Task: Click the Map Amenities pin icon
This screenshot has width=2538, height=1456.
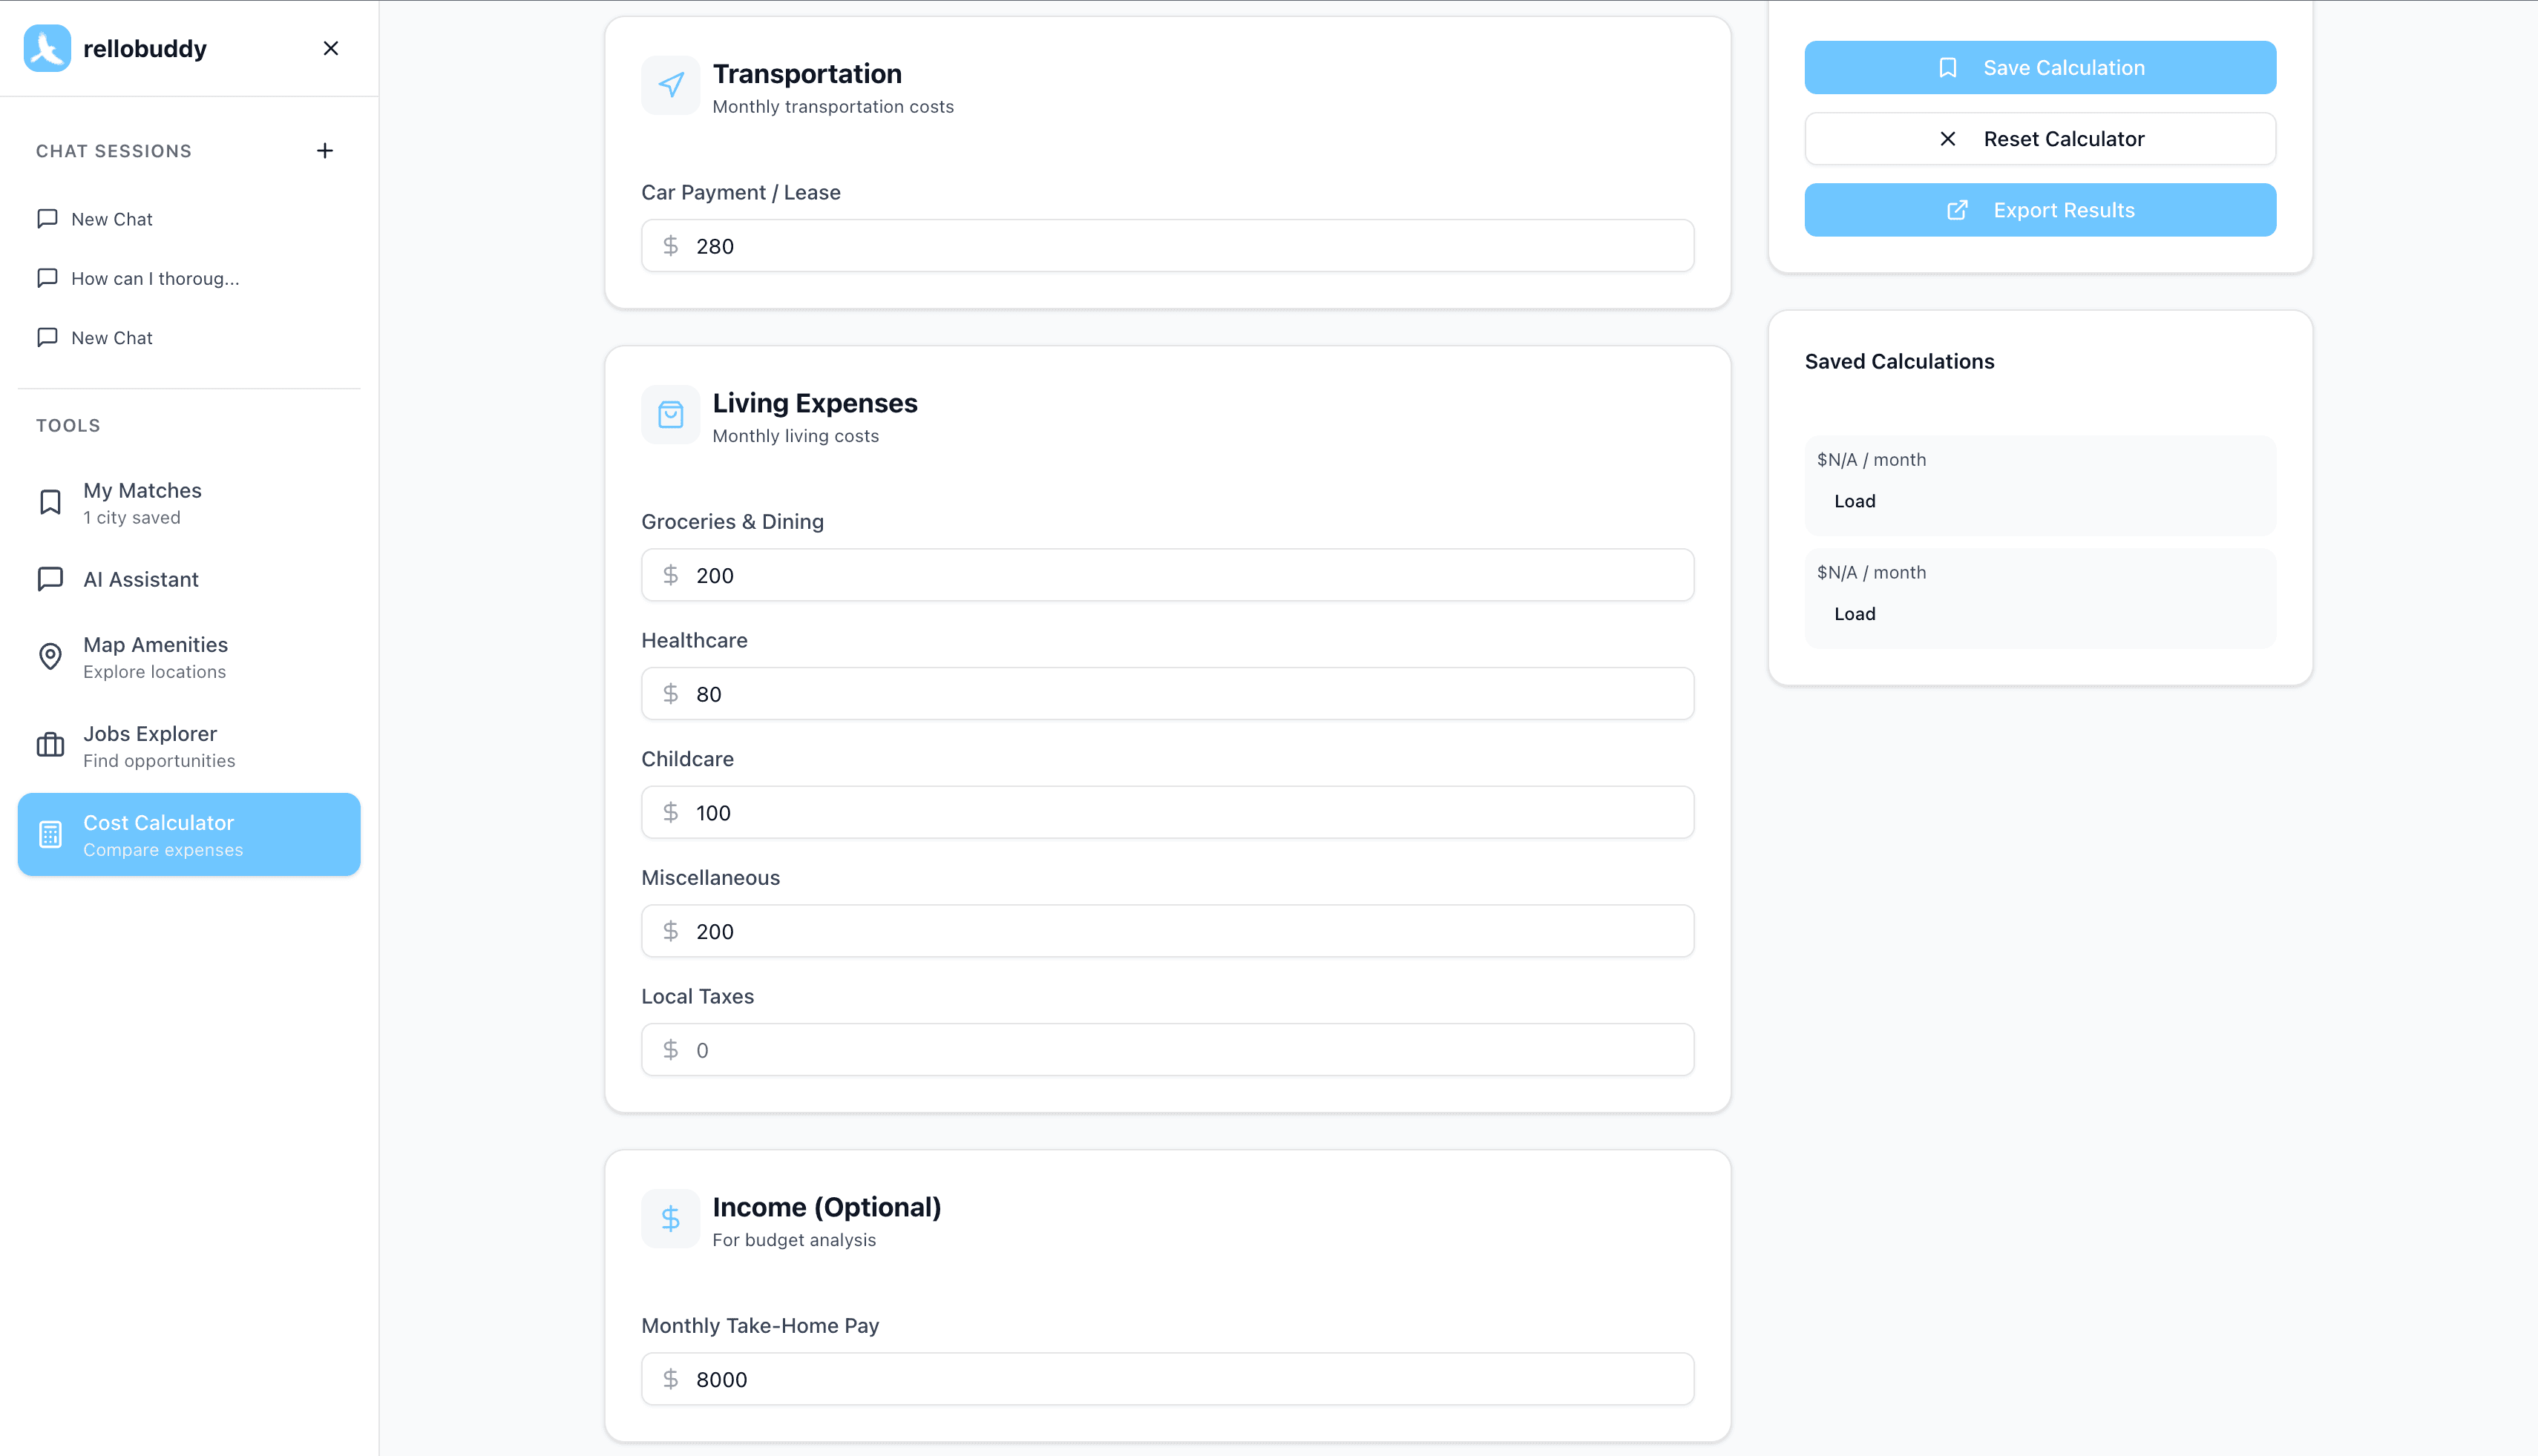Action: pos(50,657)
